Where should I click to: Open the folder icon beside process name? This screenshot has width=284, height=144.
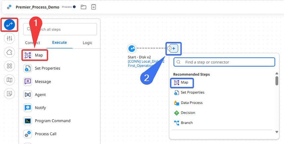coord(84,7)
